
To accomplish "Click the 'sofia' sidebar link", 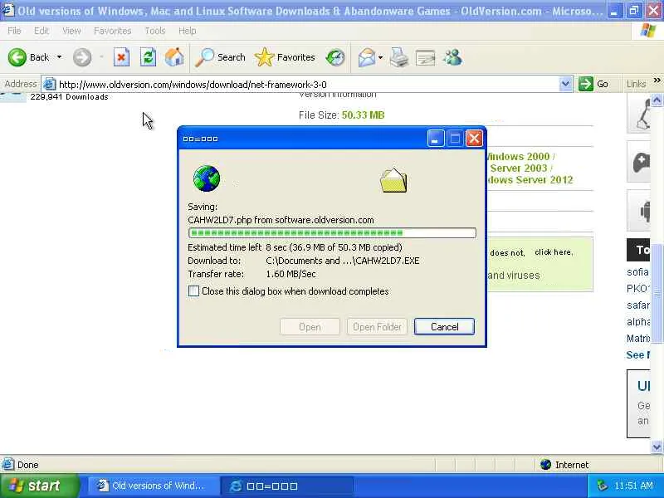I will [637, 272].
